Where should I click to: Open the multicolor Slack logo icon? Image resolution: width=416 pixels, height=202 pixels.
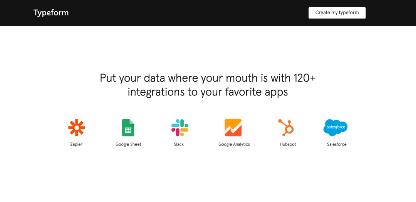click(x=180, y=128)
